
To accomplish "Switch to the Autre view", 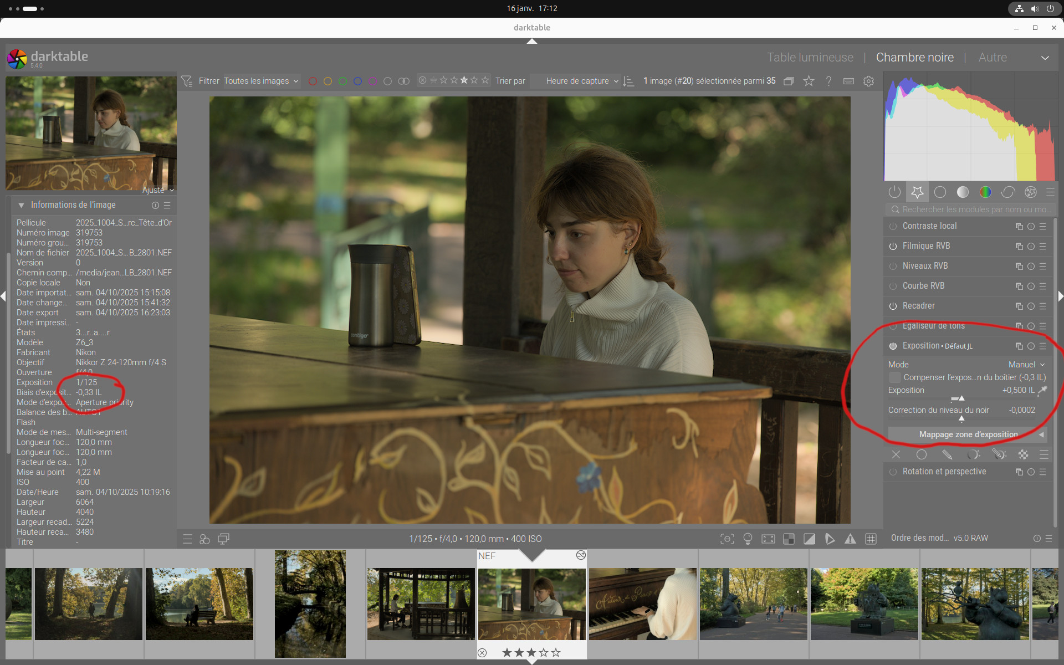I will point(993,57).
